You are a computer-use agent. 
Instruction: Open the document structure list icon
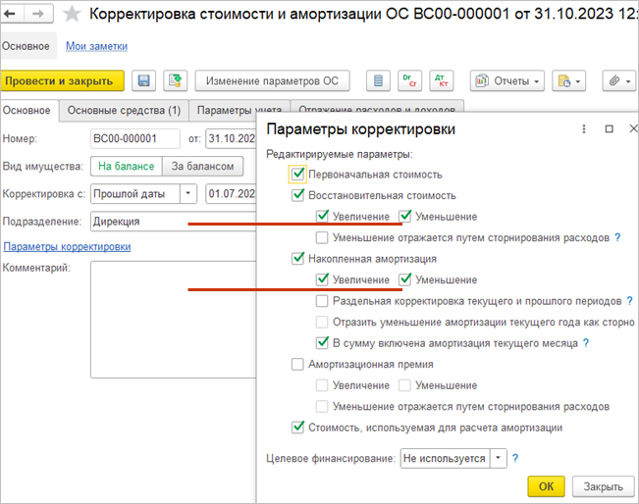pos(375,80)
